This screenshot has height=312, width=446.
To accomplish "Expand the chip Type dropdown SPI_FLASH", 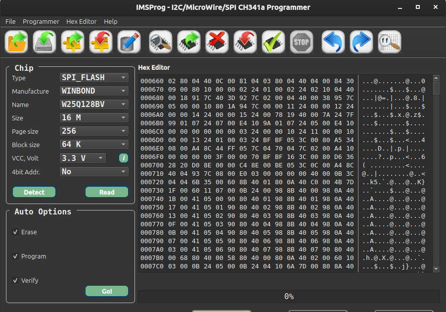I will (x=93, y=78).
